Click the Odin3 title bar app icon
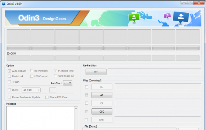The width and height of the screenshot is (206, 130). pyautogui.click(x=4, y=4)
